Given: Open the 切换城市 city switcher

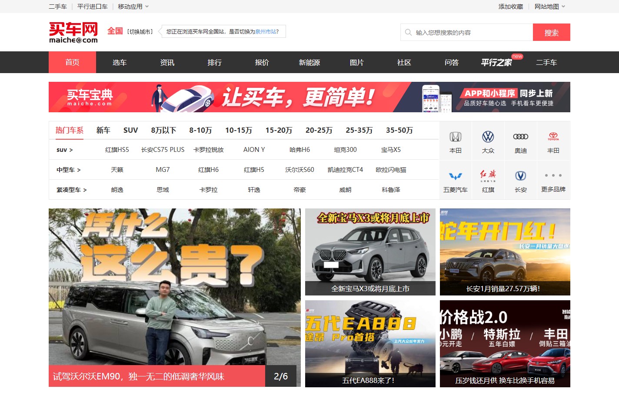Looking at the screenshot, I should 140,32.
